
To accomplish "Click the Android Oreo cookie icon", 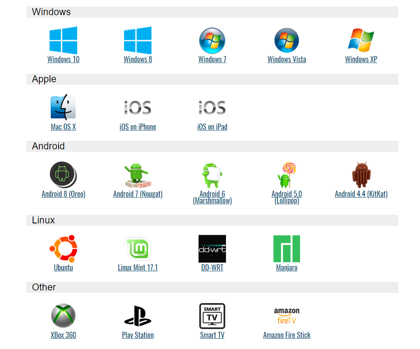I will (63, 175).
